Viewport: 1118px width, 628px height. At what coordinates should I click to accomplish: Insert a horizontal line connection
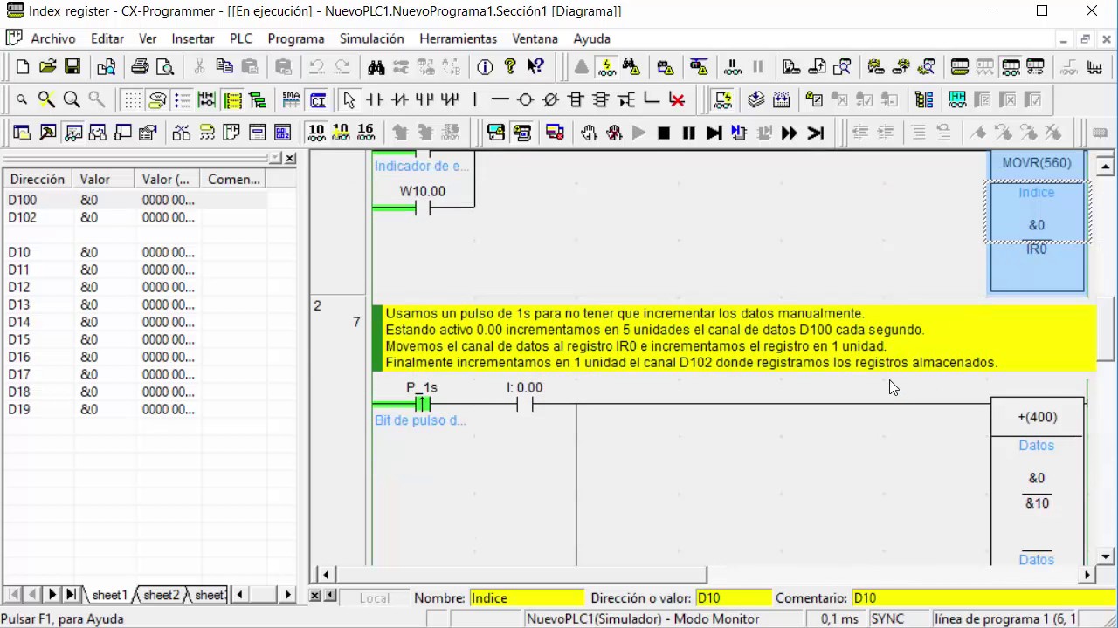(500, 100)
